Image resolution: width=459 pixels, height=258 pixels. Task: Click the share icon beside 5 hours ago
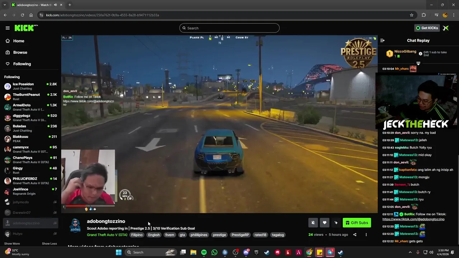355,235
